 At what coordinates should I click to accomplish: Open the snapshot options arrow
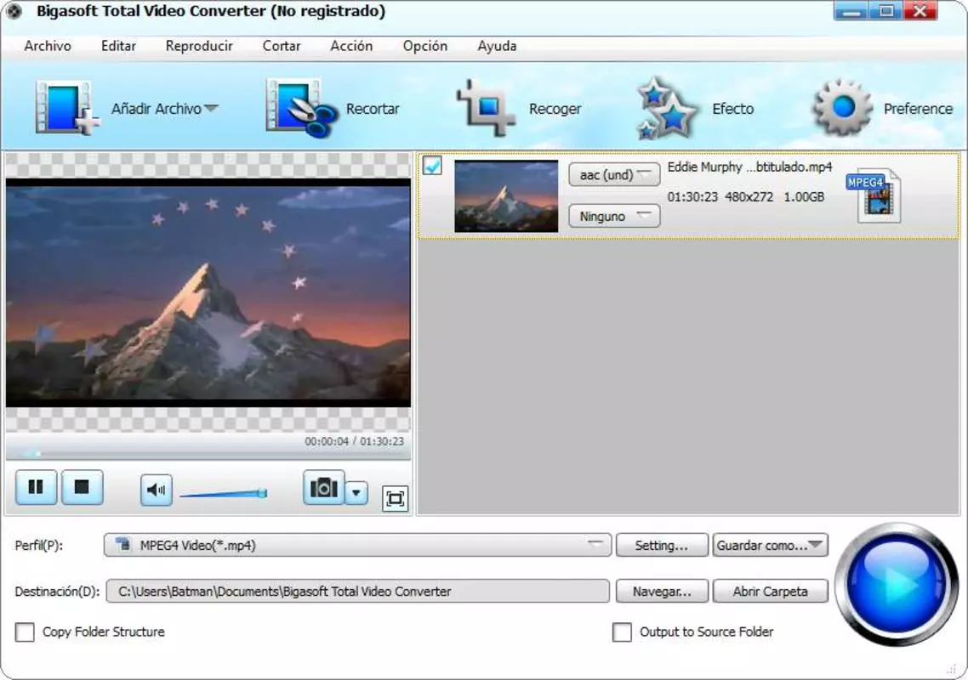point(356,493)
